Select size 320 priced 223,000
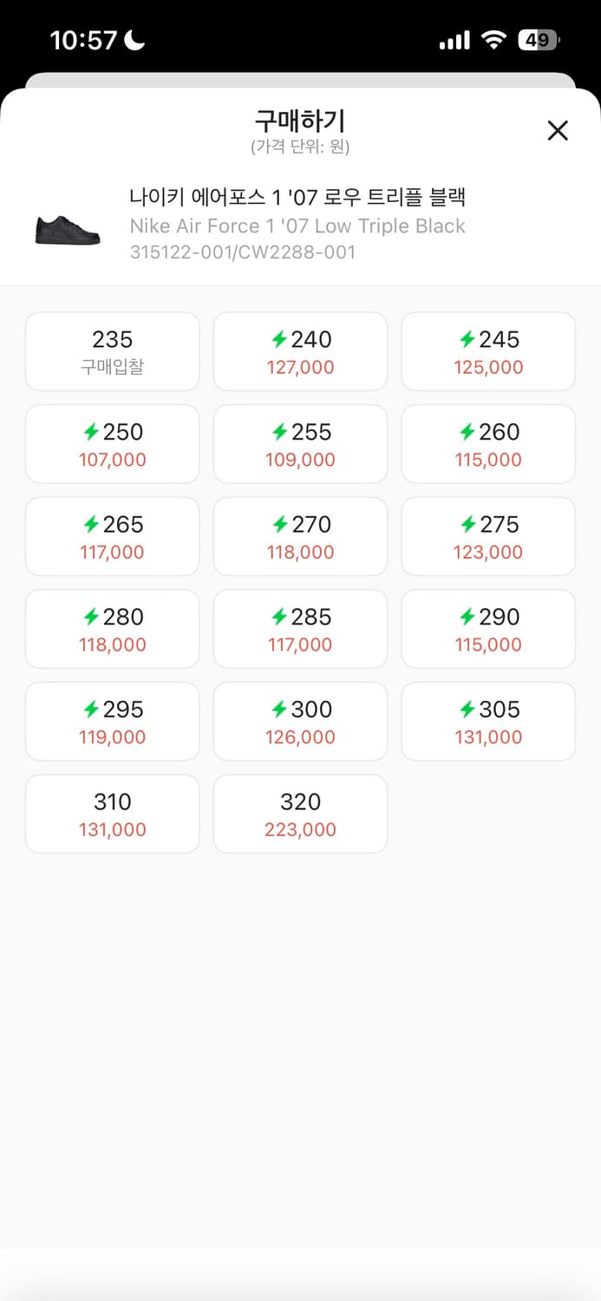Viewport: 601px width, 1301px height. click(300, 814)
